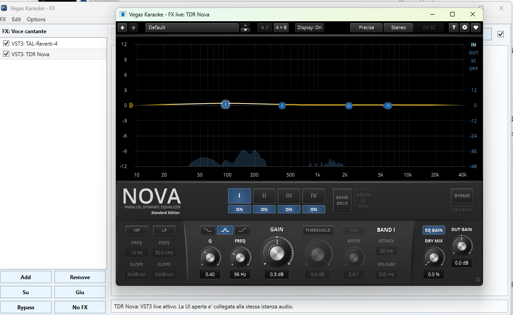Select band IV tab button
The image size is (513, 315).
click(x=314, y=196)
